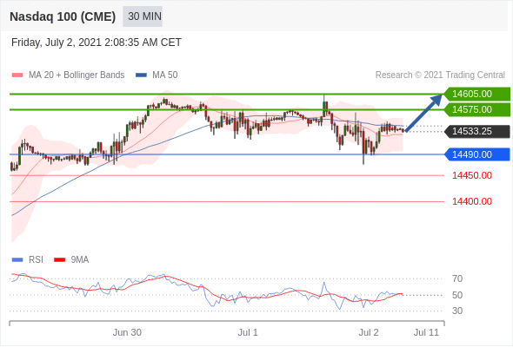
Task: Open the Research © 2021 Trading Central credit
Action: click(x=440, y=75)
